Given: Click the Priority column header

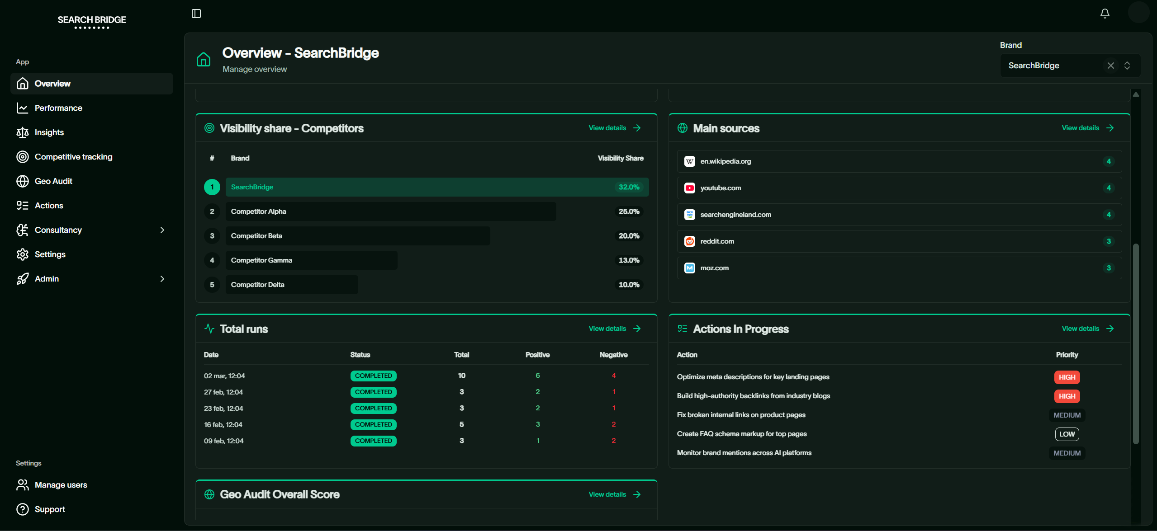Looking at the screenshot, I should pyautogui.click(x=1067, y=355).
